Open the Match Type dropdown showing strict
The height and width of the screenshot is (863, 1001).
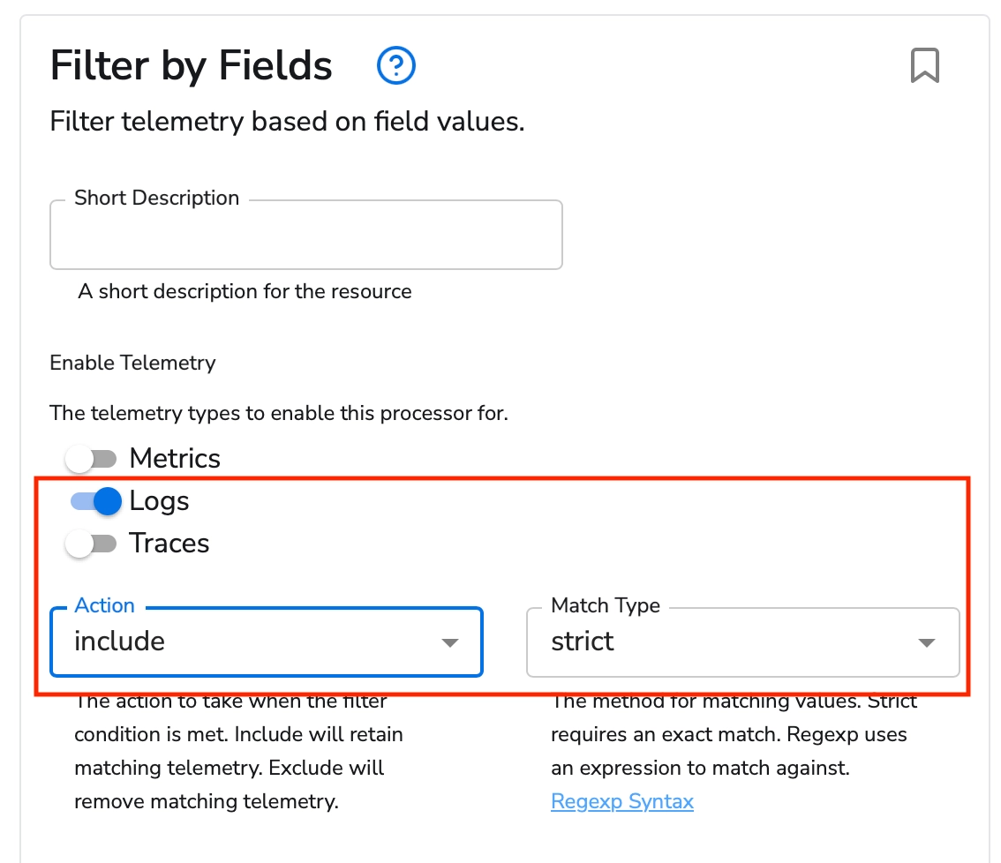pyautogui.click(x=724, y=642)
